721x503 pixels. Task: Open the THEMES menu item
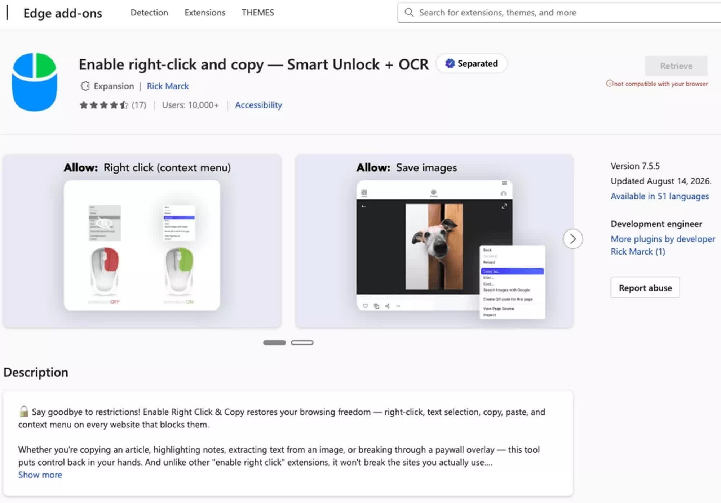click(x=258, y=13)
